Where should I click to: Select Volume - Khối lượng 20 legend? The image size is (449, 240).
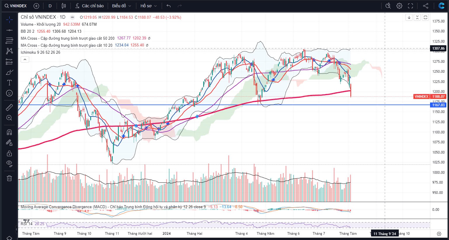(41, 24)
